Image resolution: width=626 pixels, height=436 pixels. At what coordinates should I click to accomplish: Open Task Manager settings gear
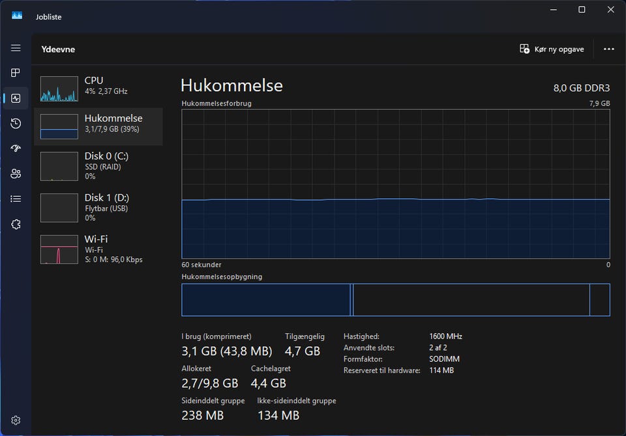click(16, 420)
